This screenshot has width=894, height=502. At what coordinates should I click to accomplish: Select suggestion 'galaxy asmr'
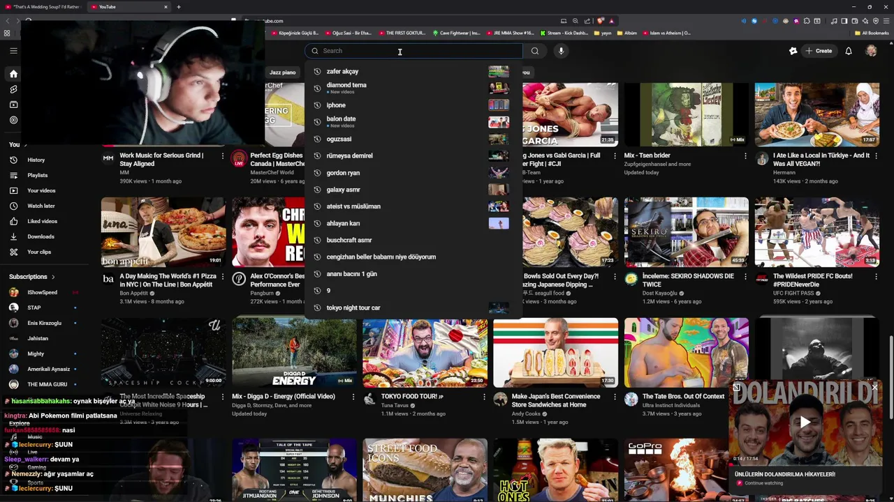(x=413, y=190)
